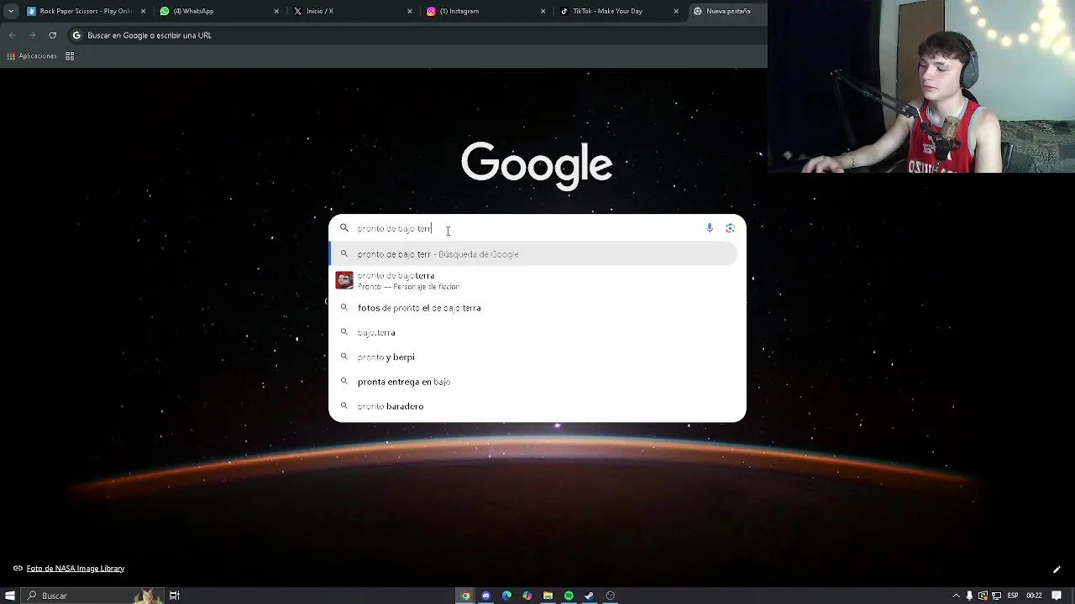Open the taskbar clock showing 00:22
The width and height of the screenshot is (1075, 604).
[1034, 596]
